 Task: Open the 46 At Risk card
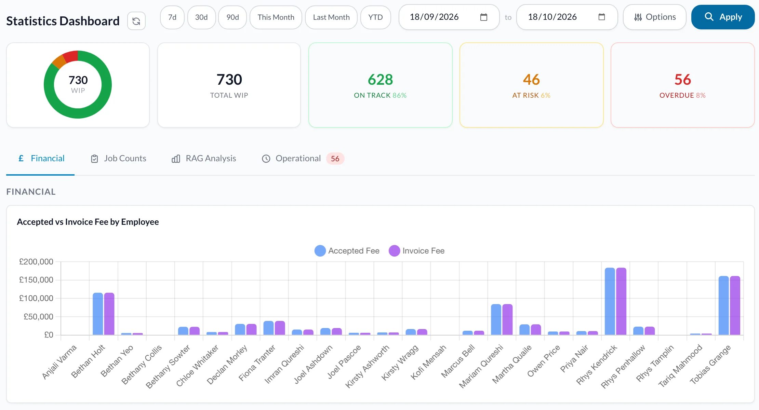coord(531,85)
